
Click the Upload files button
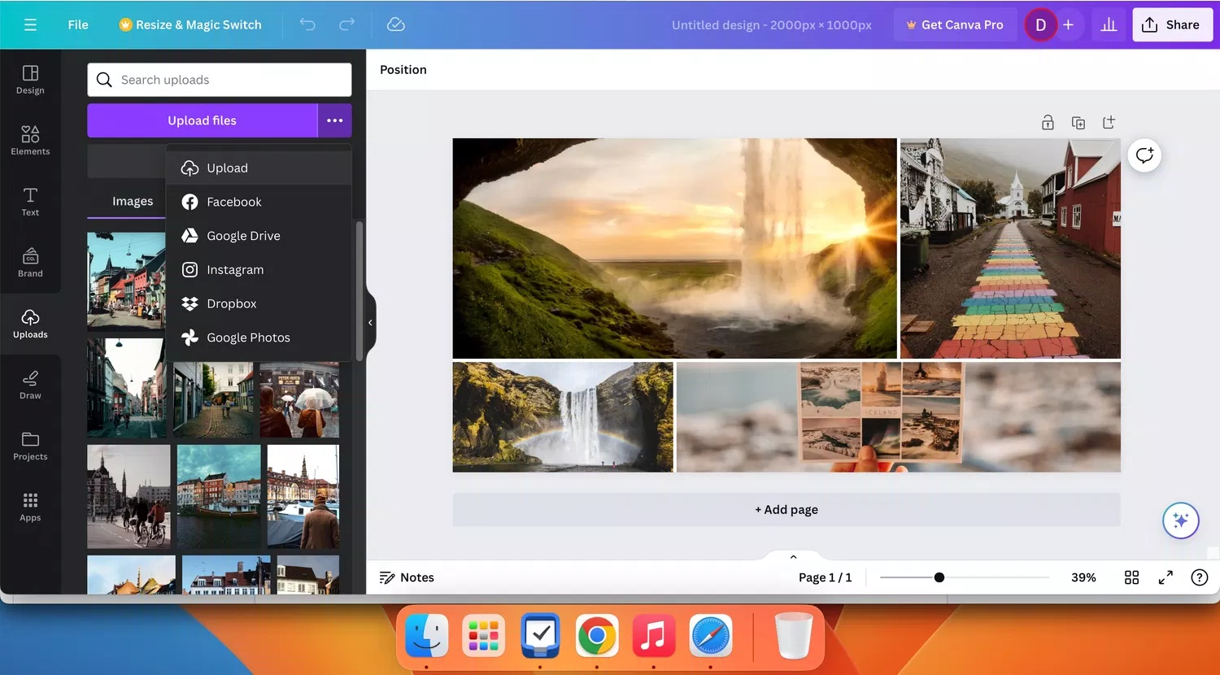(x=203, y=120)
